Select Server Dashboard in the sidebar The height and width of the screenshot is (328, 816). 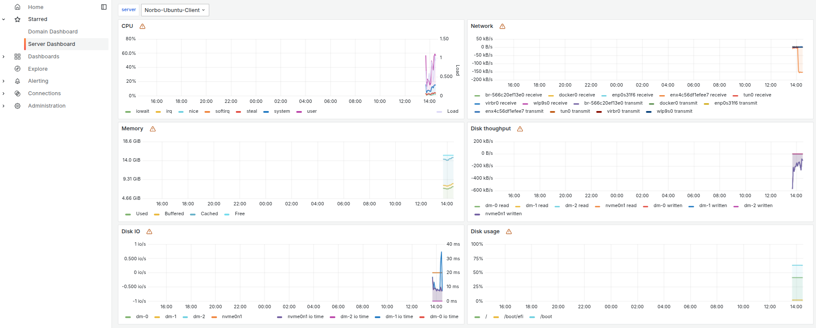[x=51, y=44]
